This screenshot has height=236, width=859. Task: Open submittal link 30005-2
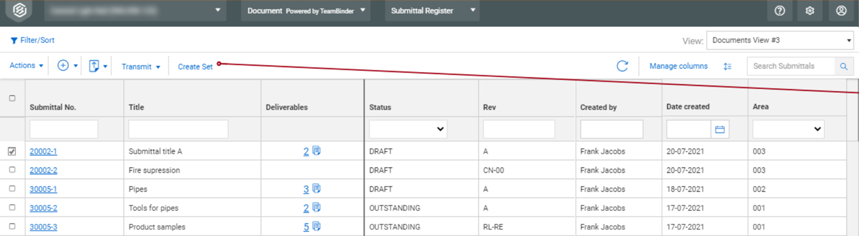(x=44, y=208)
